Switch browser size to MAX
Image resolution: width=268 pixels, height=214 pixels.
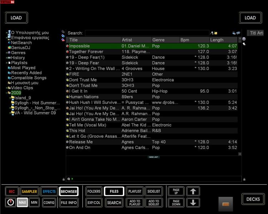pyautogui.click(x=22, y=202)
